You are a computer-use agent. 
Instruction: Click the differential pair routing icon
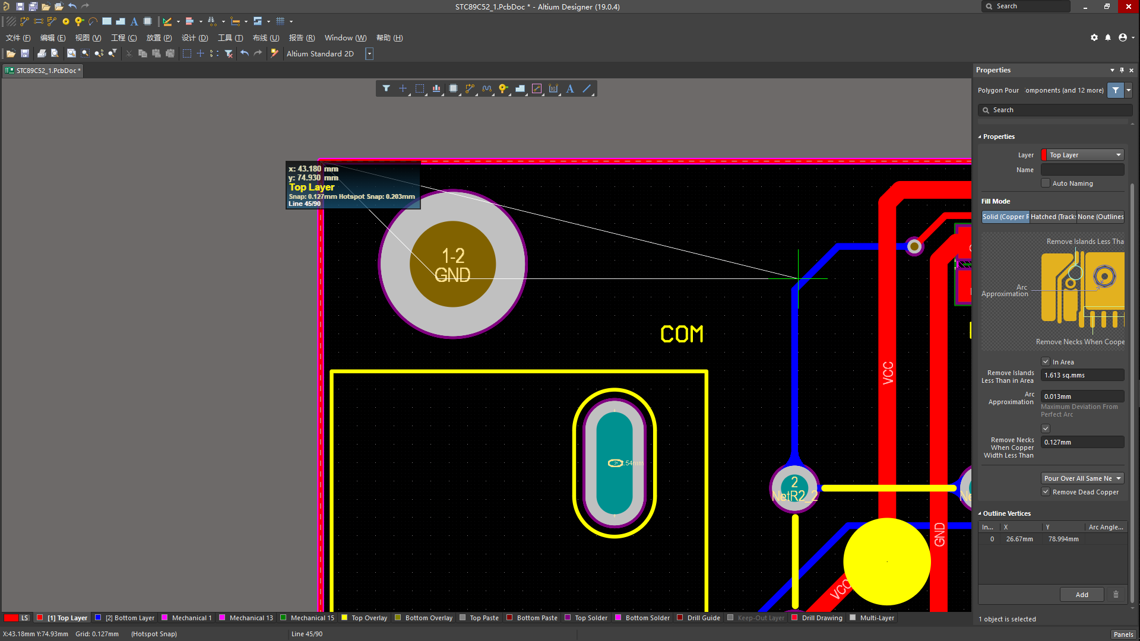click(52, 21)
